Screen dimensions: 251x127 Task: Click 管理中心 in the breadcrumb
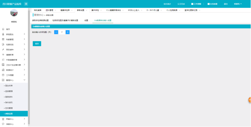[39, 15]
